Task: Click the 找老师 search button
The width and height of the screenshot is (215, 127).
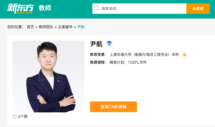Action: (198, 9)
